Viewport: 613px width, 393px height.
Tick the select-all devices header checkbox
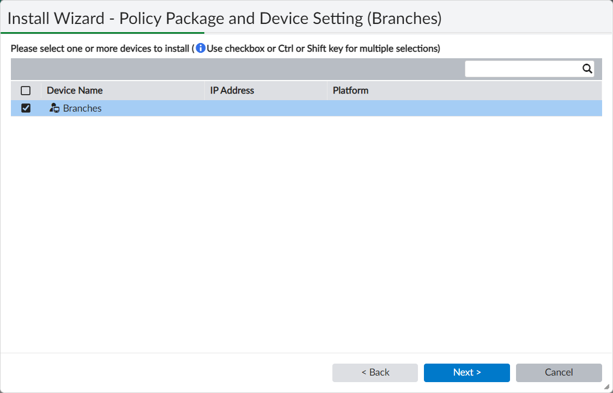point(26,91)
